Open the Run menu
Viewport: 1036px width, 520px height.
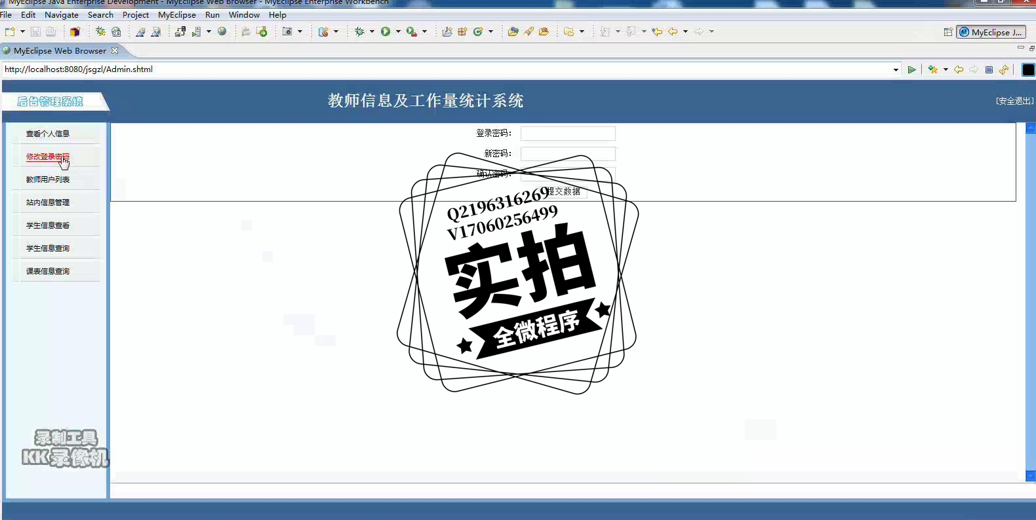pos(212,14)
